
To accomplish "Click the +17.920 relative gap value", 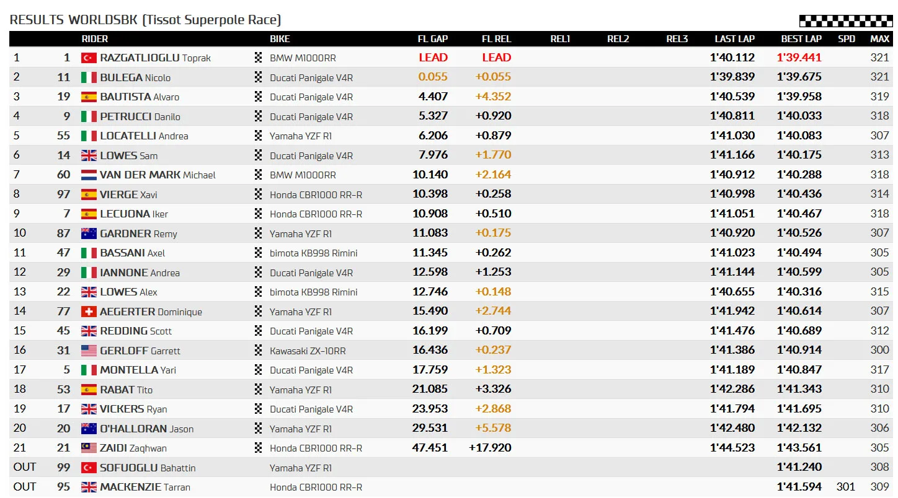I will (x=491, y=448).
